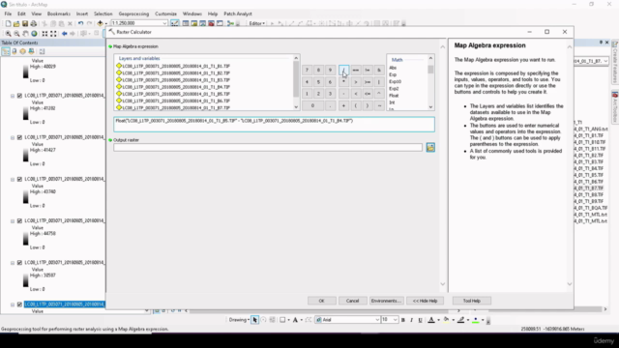Screen dimensions: 619x348
Task: Uncheck the layer with High value 41282
Action: [x=19, y=96]
